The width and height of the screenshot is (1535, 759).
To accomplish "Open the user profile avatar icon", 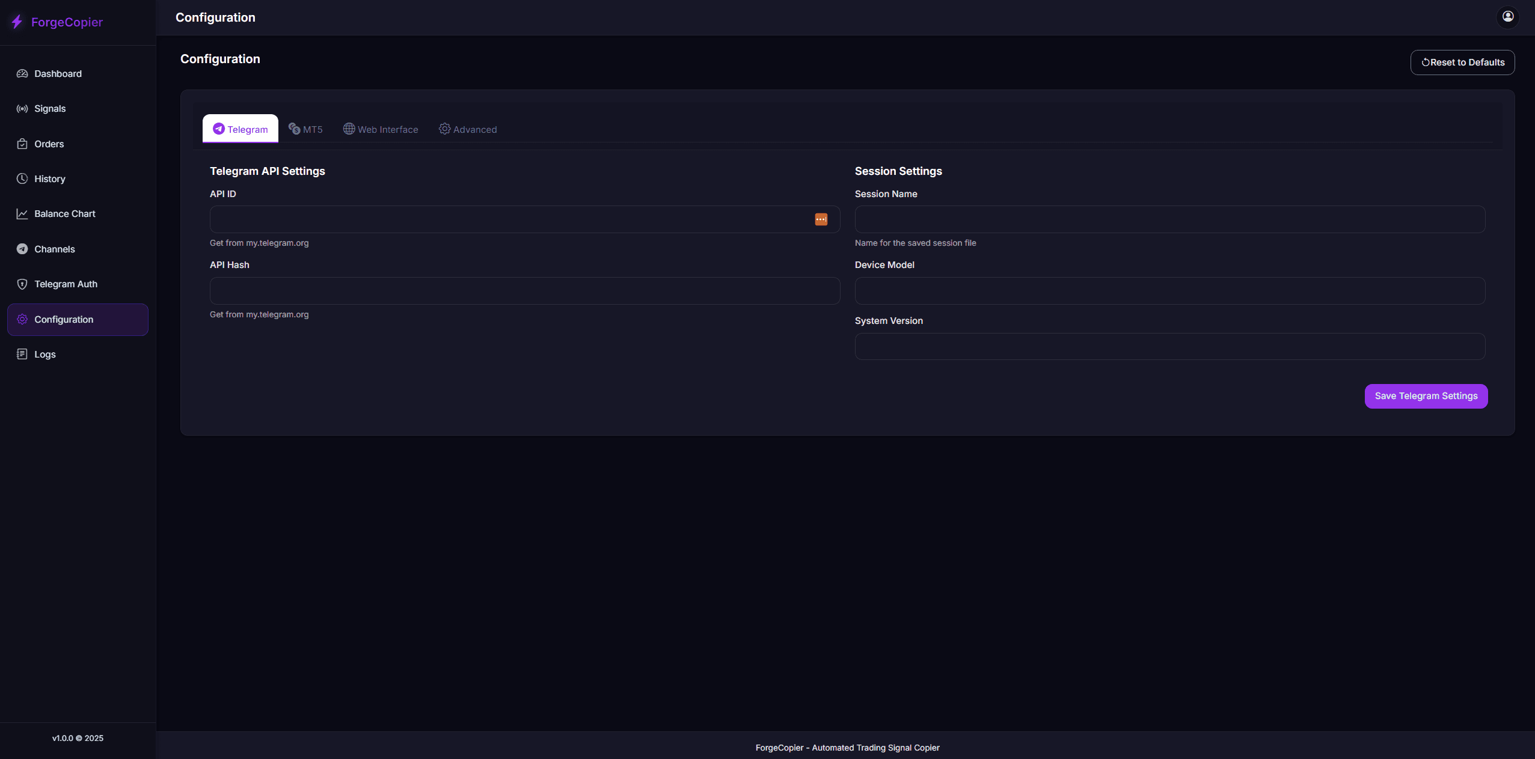I will 1507,17.
